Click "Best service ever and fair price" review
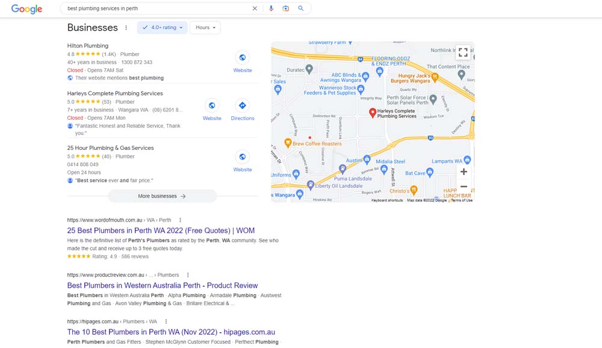This screenshot has width=602, height=348. pos(114,181)
